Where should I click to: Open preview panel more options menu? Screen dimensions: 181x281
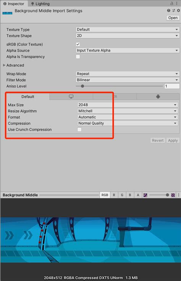178,195
